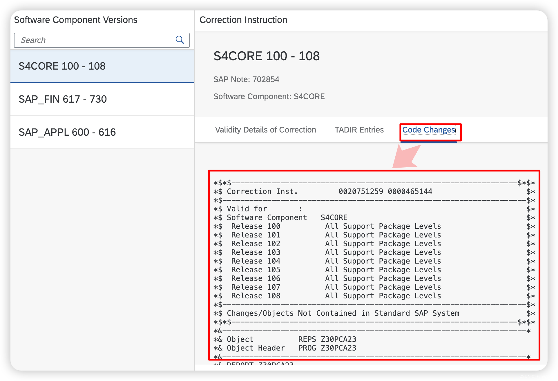This screenshot has width=558, height=381.
Task: Click 'Correction Instruction' panel title
Action: (x=243, y=20)
